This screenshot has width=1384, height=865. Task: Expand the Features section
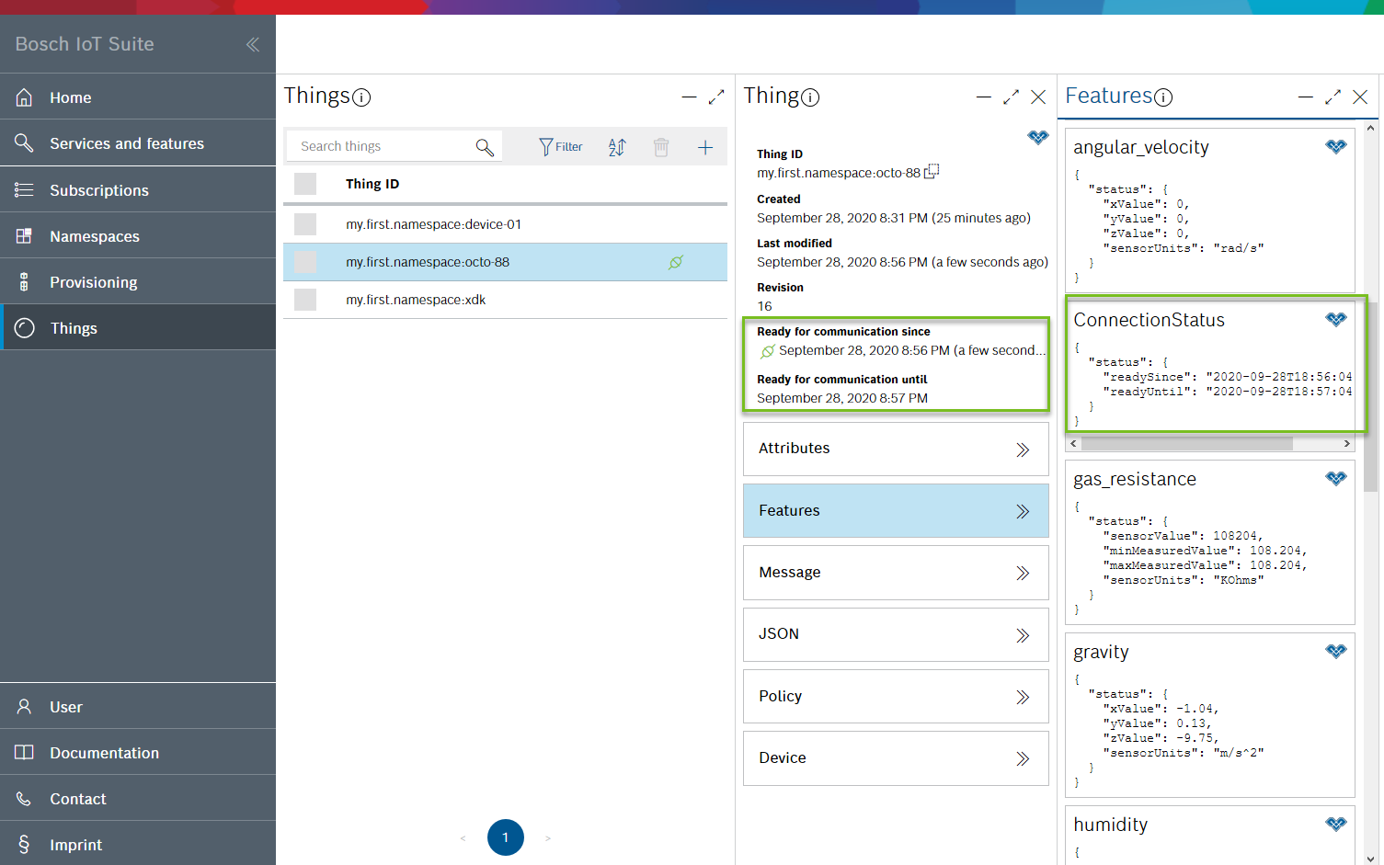click(896, 510)
